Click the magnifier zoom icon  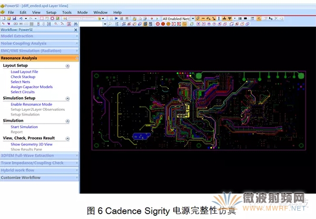[110, 24]
